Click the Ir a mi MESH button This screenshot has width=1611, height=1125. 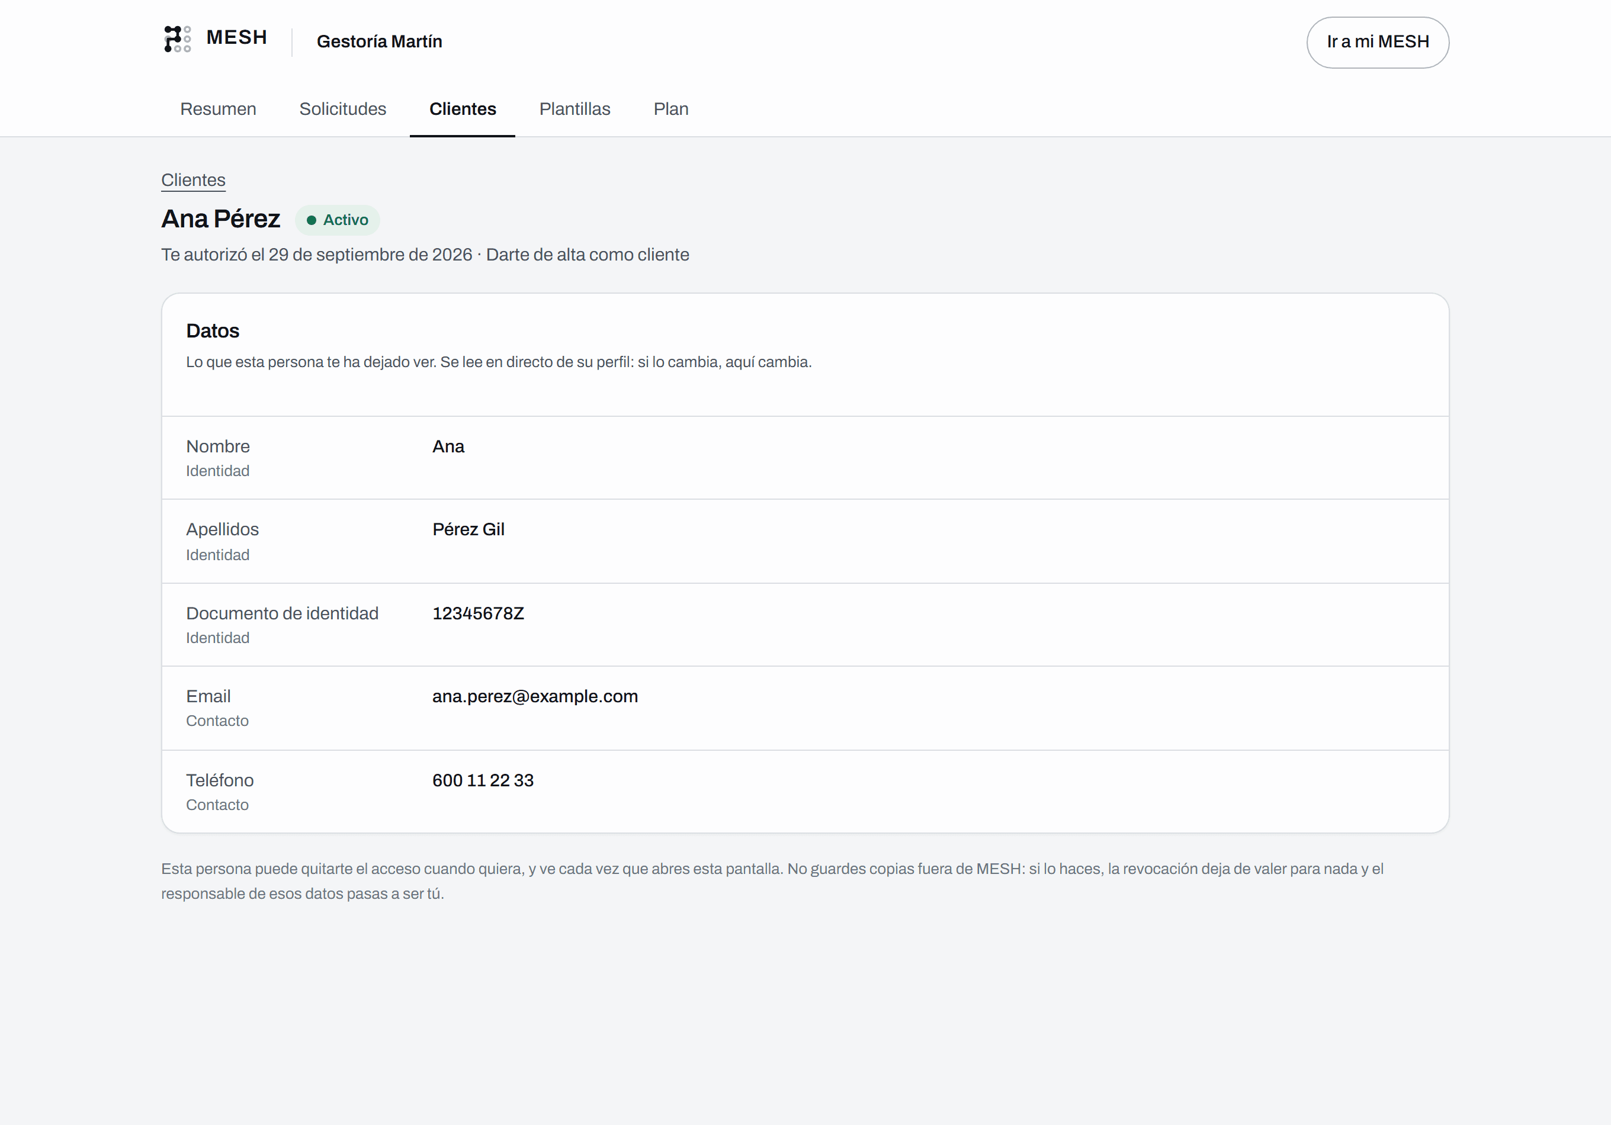tap(1378, 42)
